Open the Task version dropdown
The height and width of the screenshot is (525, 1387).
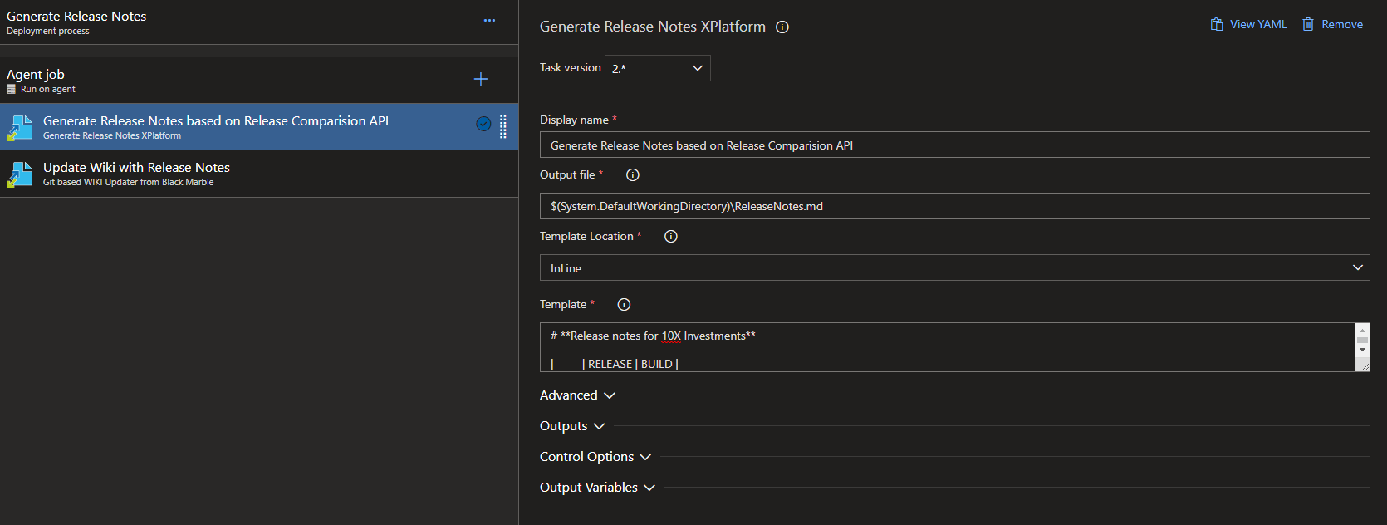coord(657,68)
